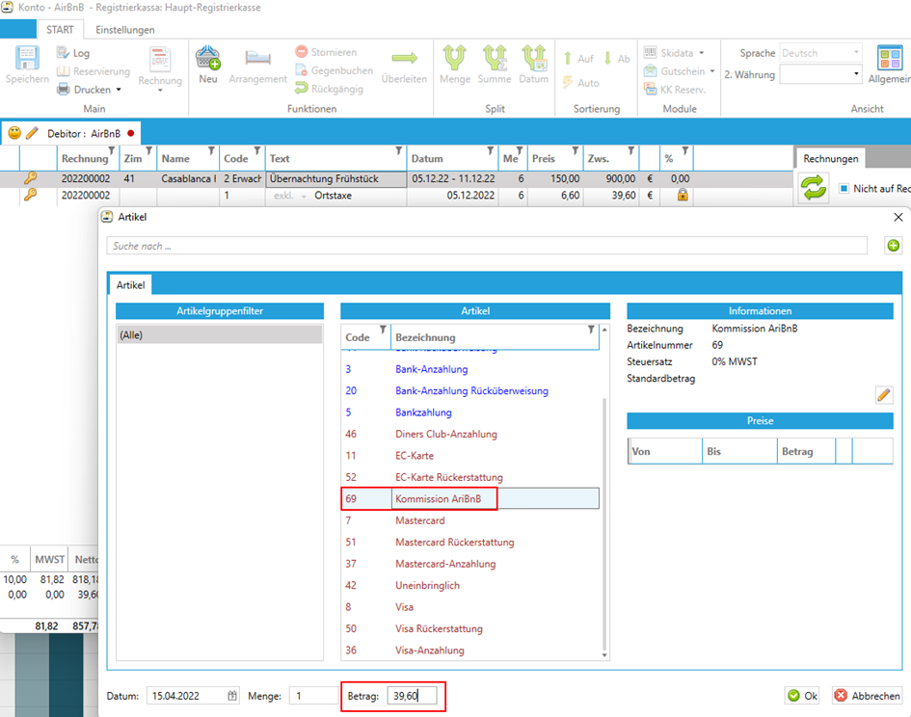Confirm with the Ok button
The height and width of the screenshot is (717, 911).
802,696
